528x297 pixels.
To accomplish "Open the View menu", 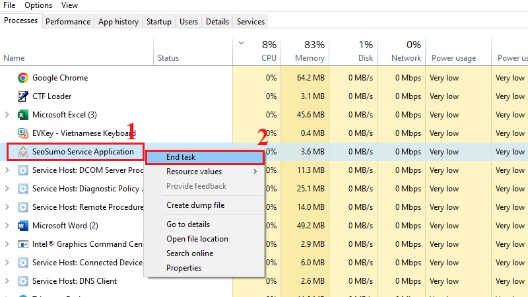I will coord(69,5).
